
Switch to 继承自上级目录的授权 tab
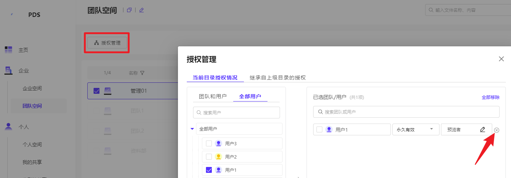coord(278,78)
